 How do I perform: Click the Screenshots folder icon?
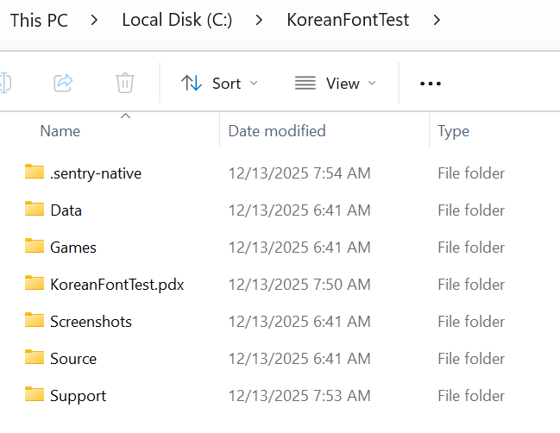pos(35,320)
